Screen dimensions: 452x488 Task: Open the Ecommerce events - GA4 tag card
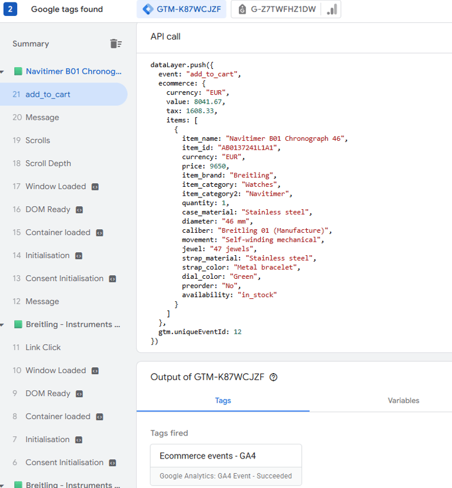click(x=226, y=464)
